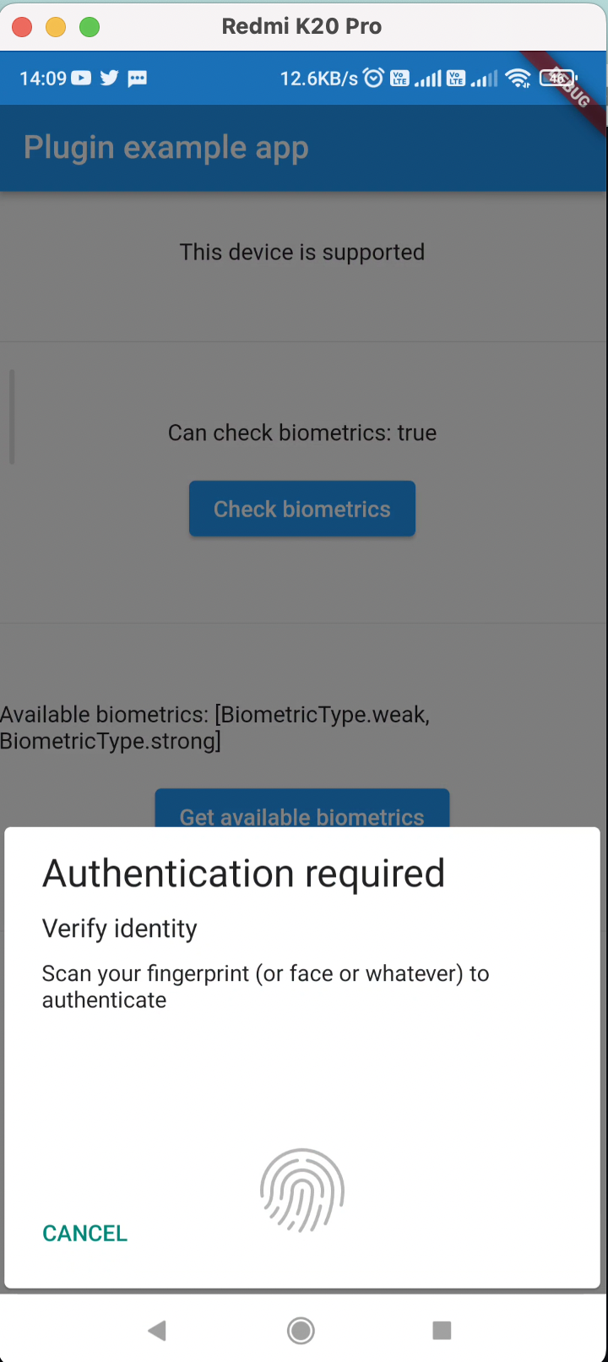Click the alarm clock icon in the status bar
Viewport: 608px width, 1362px height.
[372, 77]
